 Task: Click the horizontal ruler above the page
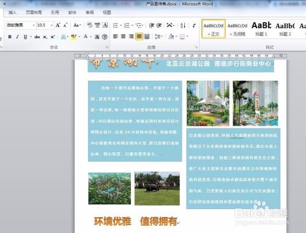click(x=181, y=56)
